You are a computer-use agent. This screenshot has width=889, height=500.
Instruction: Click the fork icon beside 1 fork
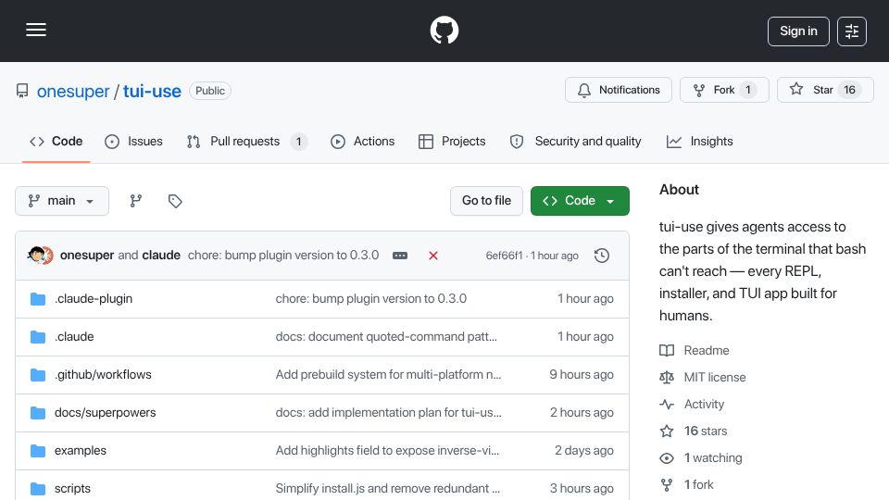pos(667,485)
